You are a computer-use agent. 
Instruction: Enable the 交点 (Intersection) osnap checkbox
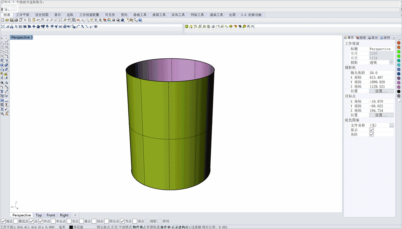69,221
